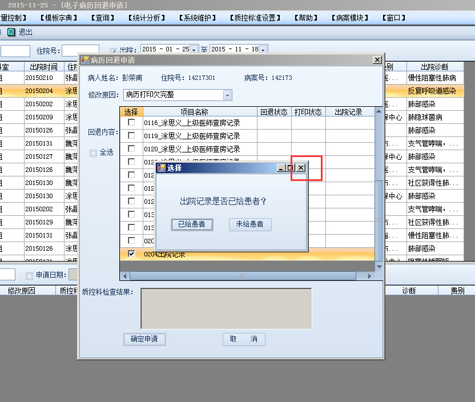Click the 诊断 column header in lower table
The image size is (475, 402).
click(x=409, y=291)
